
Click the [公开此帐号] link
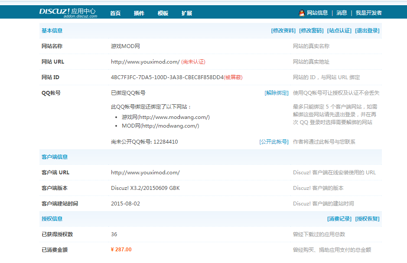(274, 142)
